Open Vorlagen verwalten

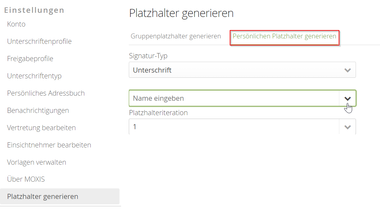[x=37, y=162]
